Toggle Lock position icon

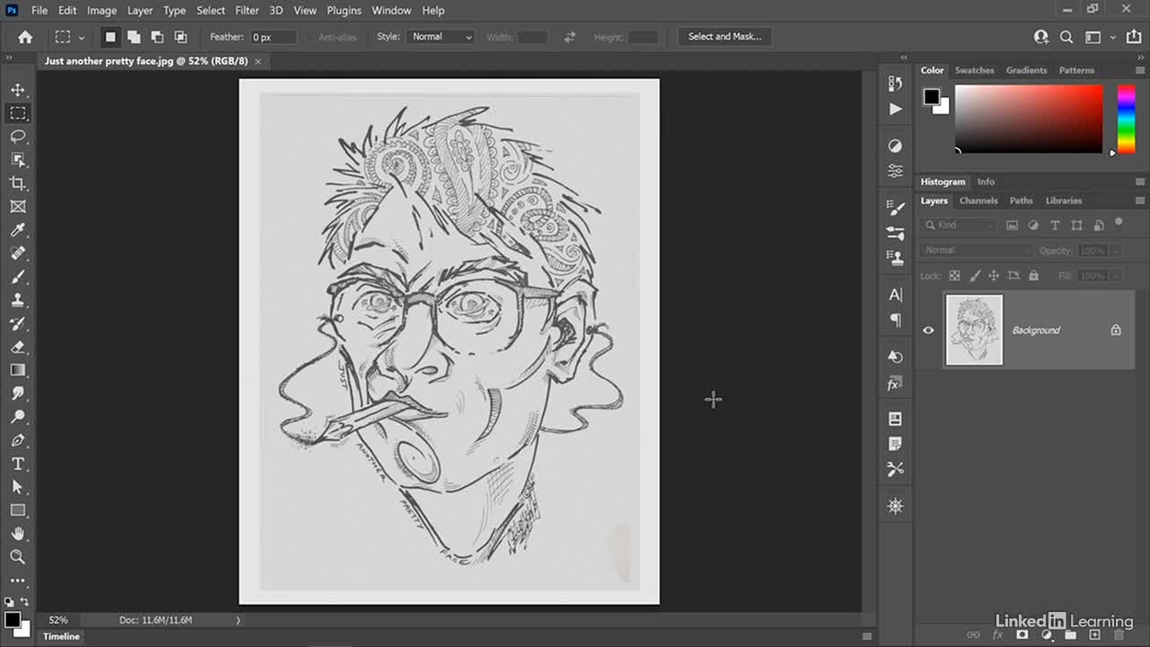tap(994, 276)
